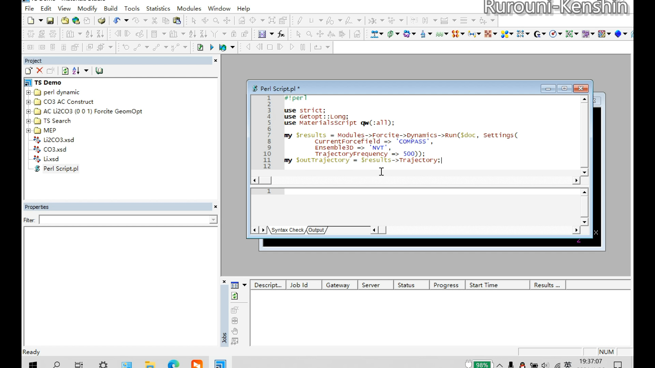Click the Check Syntax icon in the scripting toolbar
The image size is (655, 368).
200,47
